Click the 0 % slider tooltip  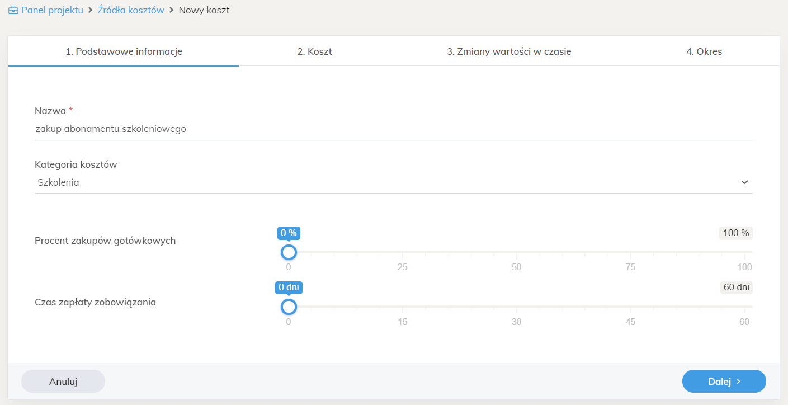[289, 233]
